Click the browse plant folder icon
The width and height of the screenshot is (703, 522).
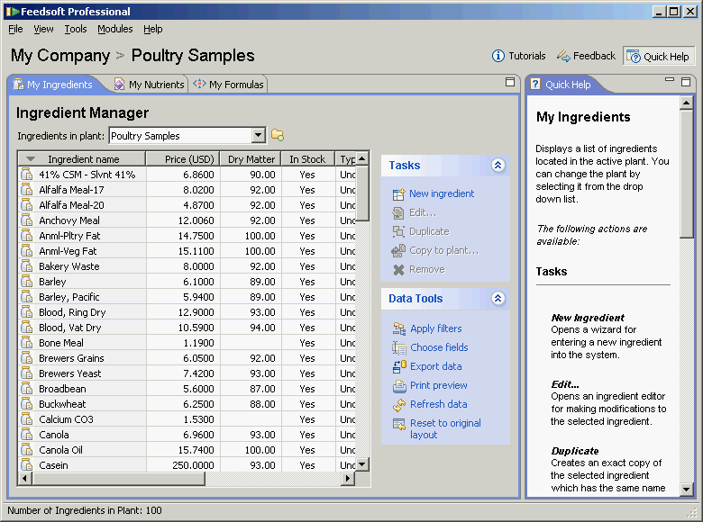click(x=278, y=135)
